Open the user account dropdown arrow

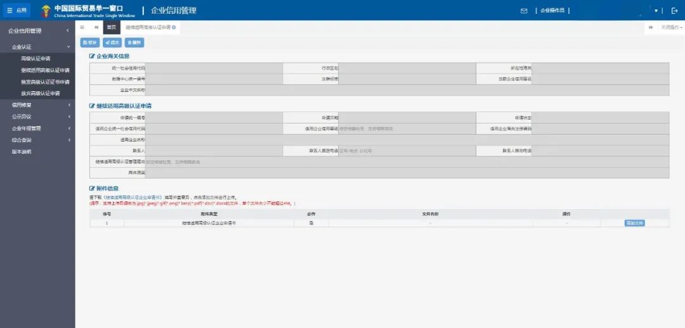656,11
